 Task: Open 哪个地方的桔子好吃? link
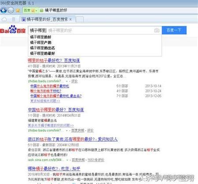(46, 91)
